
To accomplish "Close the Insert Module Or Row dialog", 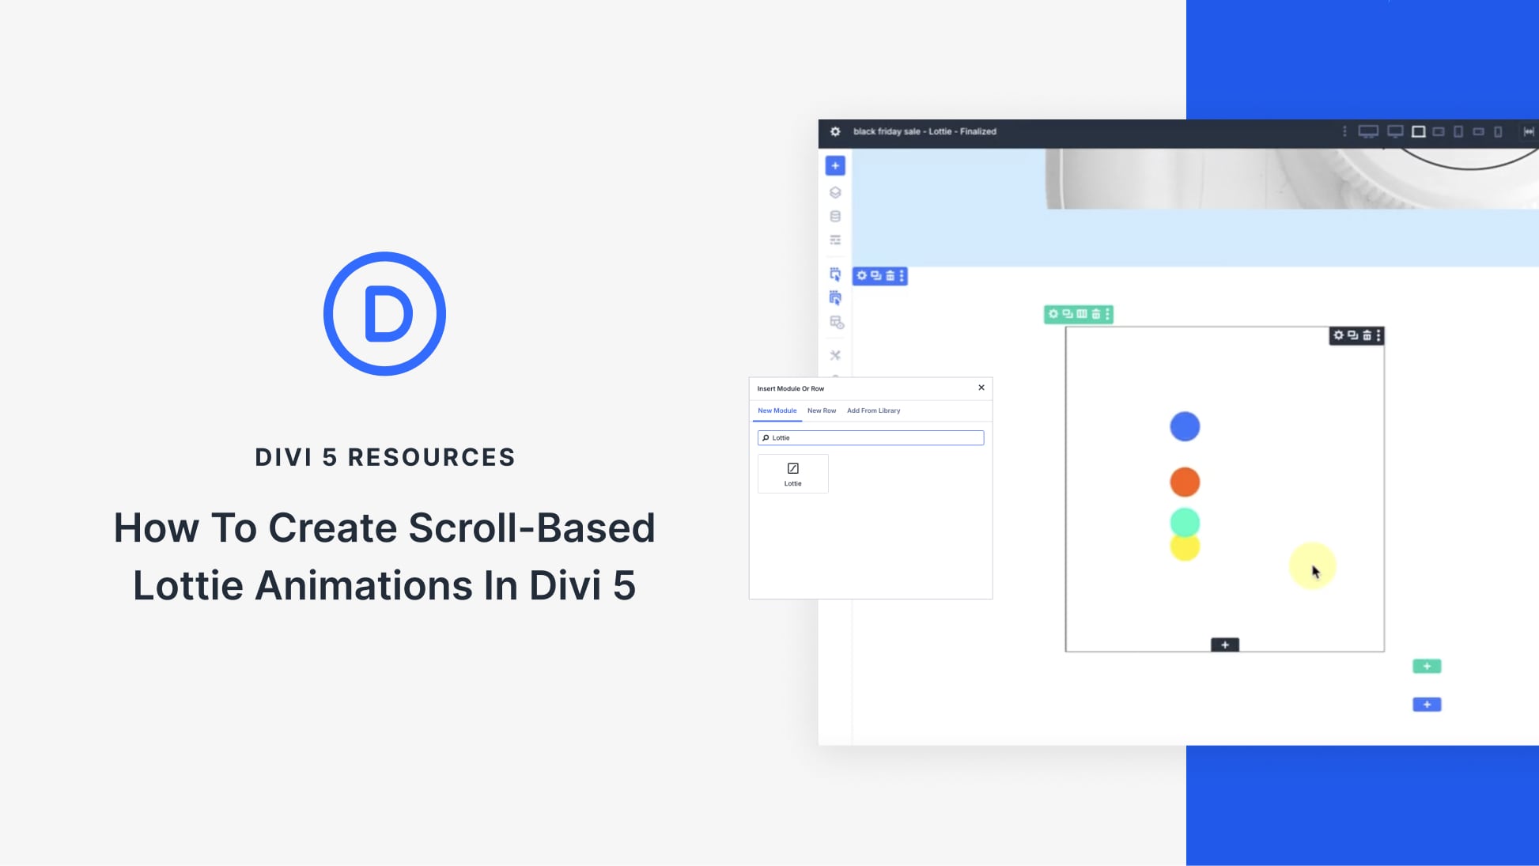I will [981, 388].
